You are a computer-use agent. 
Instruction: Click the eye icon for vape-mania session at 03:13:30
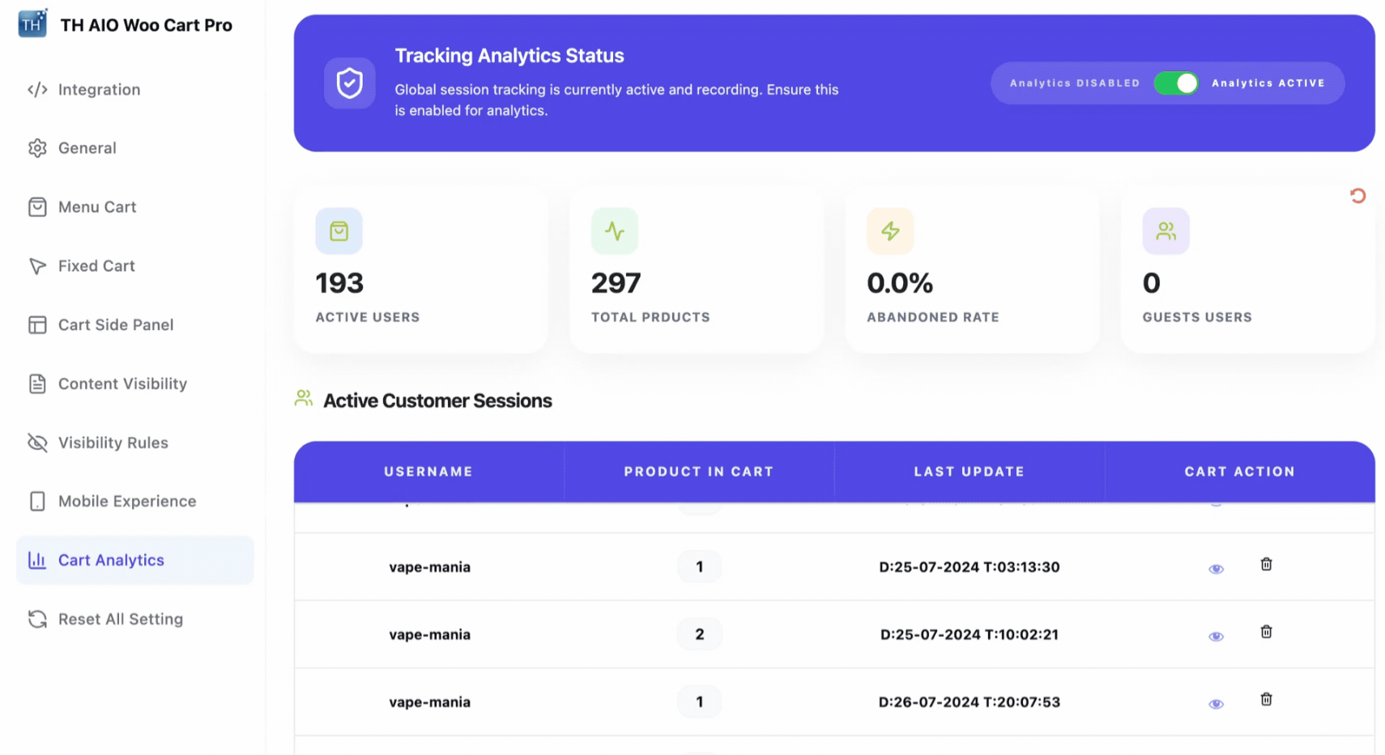1215,568
